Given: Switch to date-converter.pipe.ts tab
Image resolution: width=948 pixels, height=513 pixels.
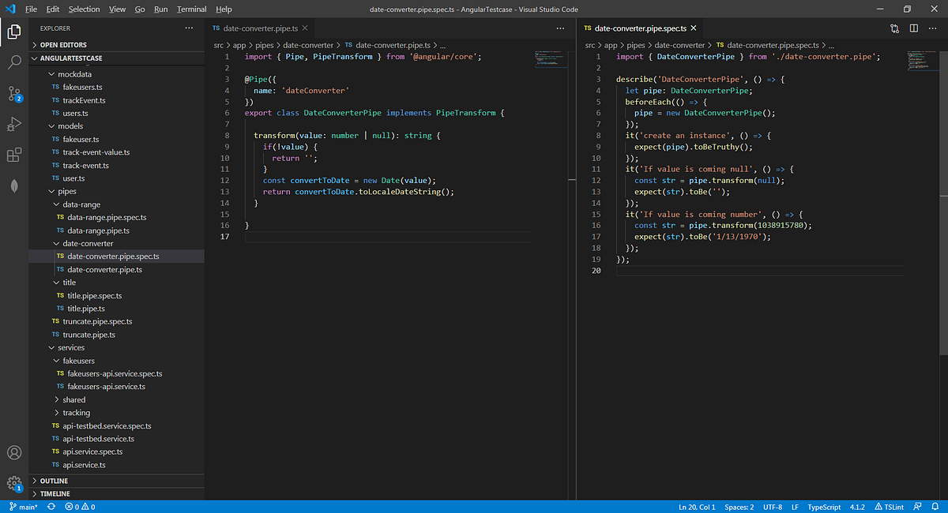Looking at the screenshot, I should (x=260, y=28).
